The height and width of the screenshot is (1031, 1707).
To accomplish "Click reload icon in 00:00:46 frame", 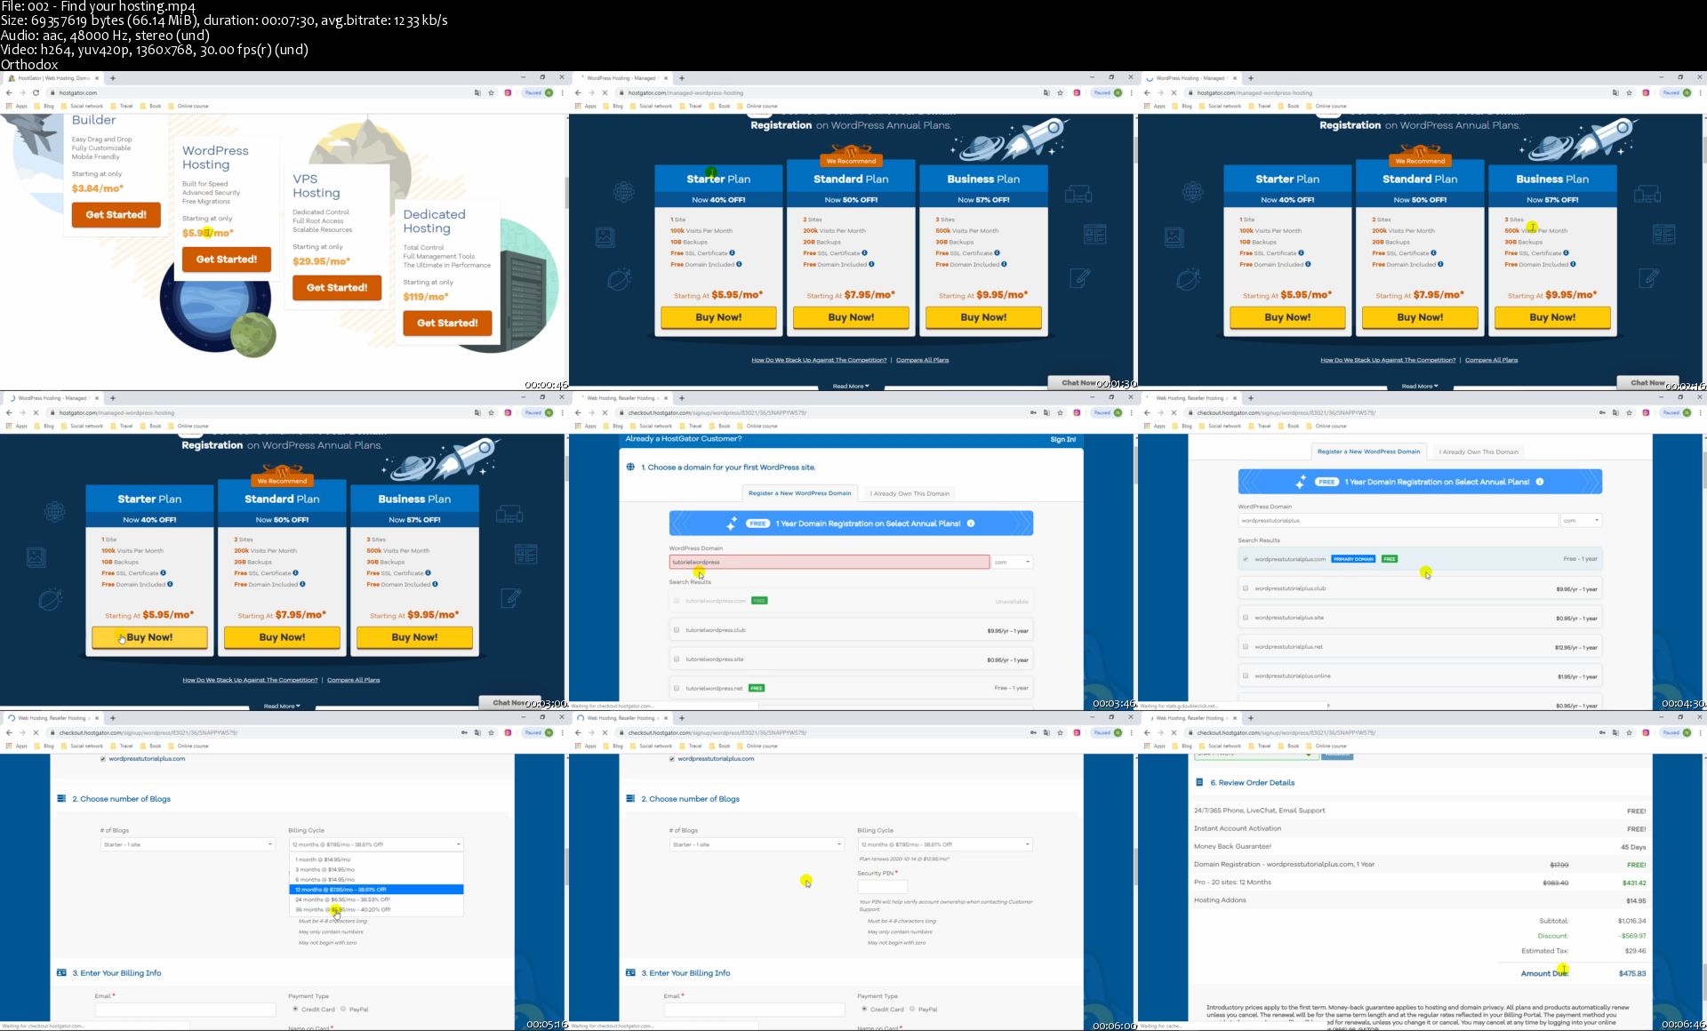I will [x=36, y=92].
